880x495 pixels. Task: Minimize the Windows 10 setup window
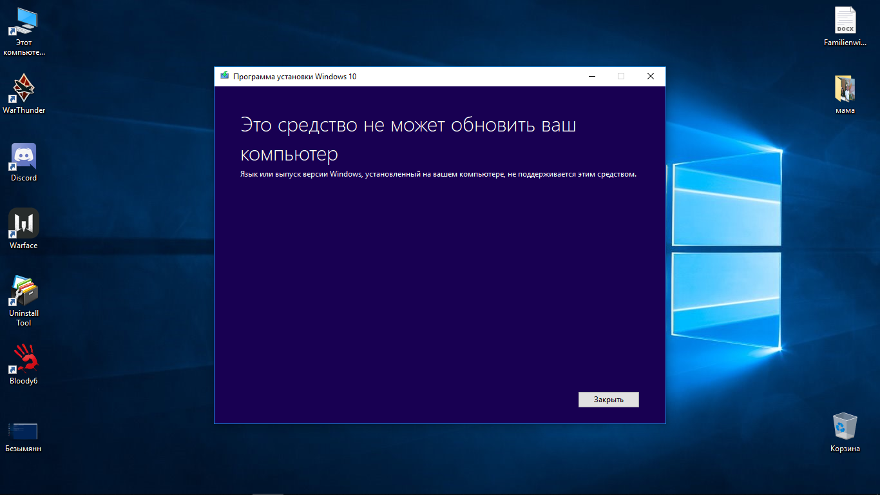point(591,76)
